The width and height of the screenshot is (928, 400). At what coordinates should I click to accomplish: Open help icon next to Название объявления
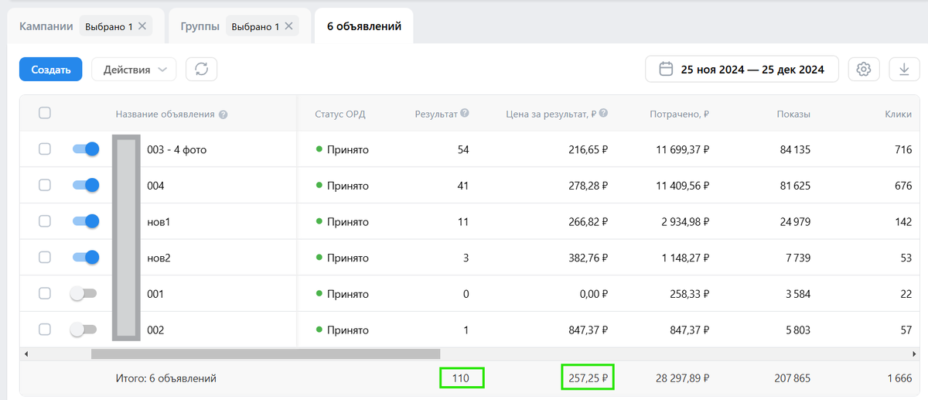[x=223, y=115]
